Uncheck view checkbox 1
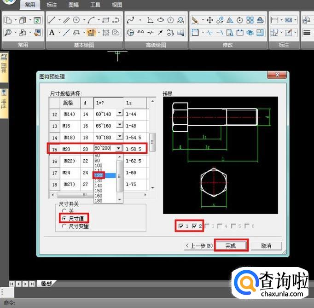 pos(180,226)
